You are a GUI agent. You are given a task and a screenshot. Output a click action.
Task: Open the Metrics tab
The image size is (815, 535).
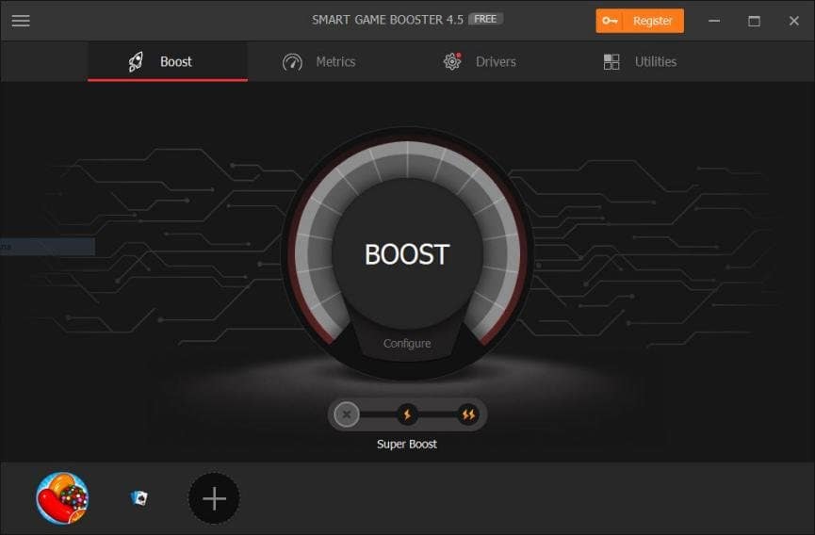click(319, 62)
